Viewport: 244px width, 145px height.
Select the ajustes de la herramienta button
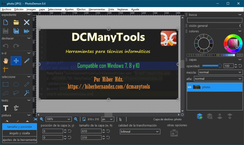(x=19, y=140)
